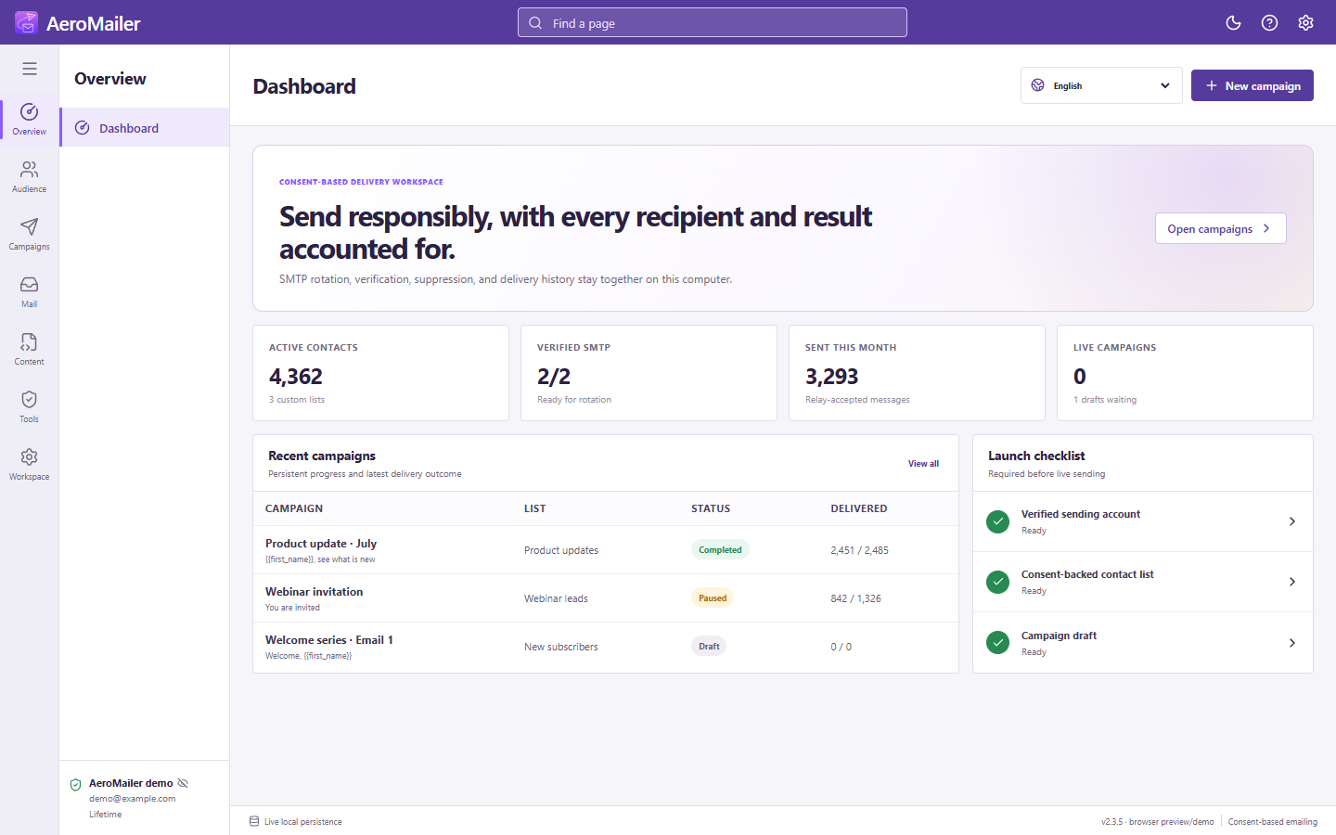
Task: Click the New campaign button
Action: pyautogui.click(x=1252, y=85)
